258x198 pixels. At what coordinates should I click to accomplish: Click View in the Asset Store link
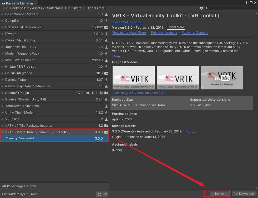129,33
